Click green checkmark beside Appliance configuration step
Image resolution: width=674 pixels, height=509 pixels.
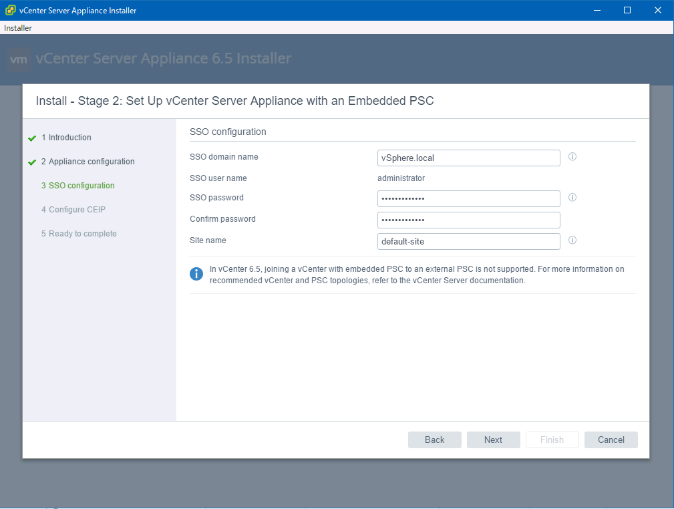32,162
